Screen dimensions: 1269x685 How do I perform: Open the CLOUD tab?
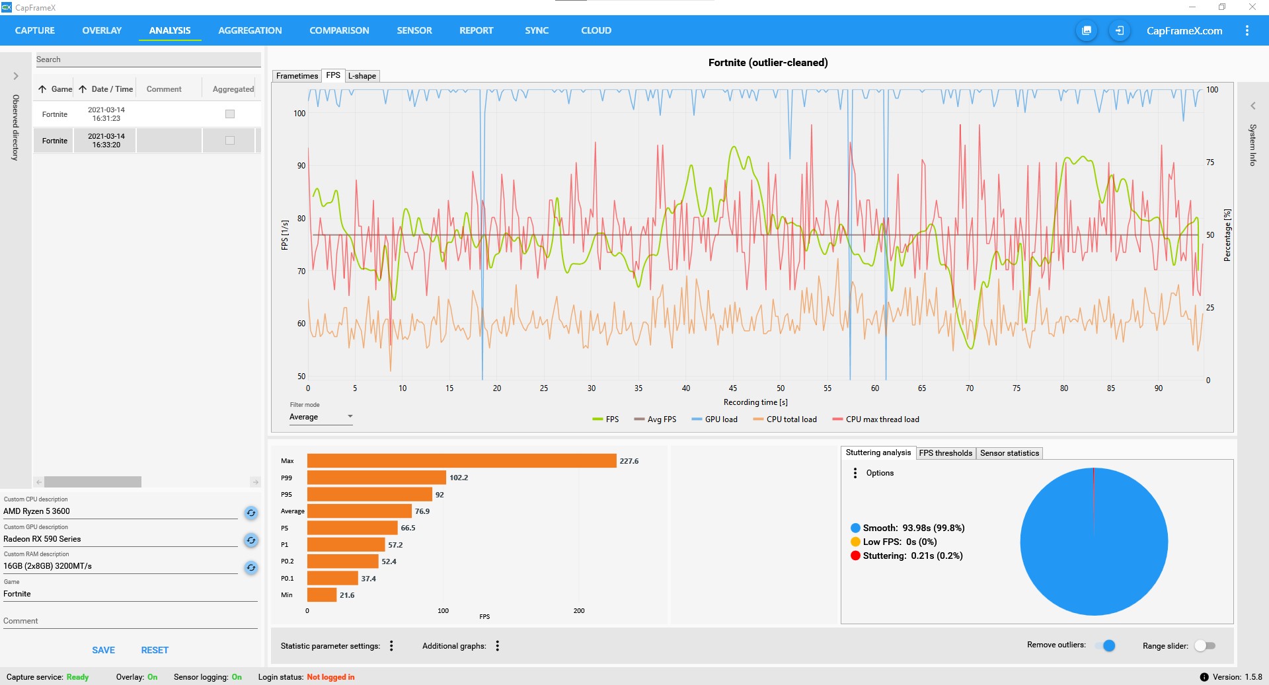point(596,30)
